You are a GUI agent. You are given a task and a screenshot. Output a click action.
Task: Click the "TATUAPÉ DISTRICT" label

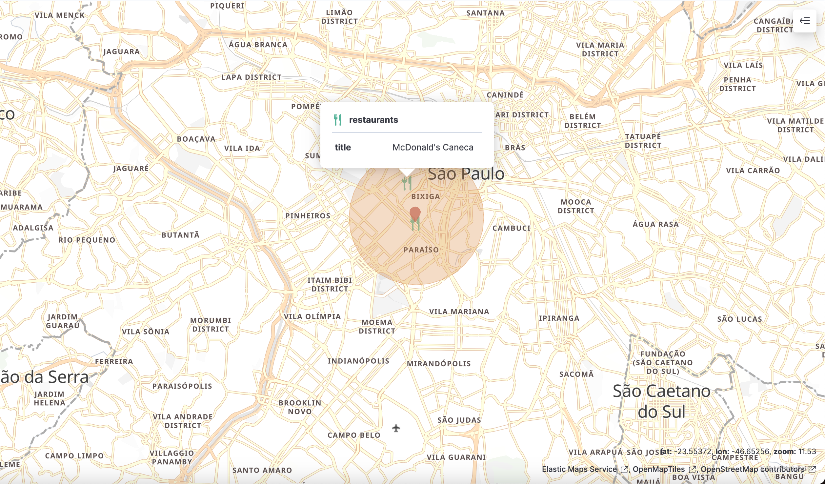643,141
